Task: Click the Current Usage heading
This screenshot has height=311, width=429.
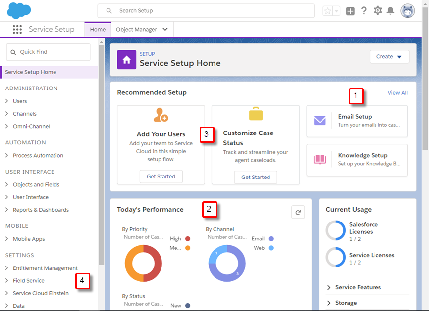Action: 349,210
